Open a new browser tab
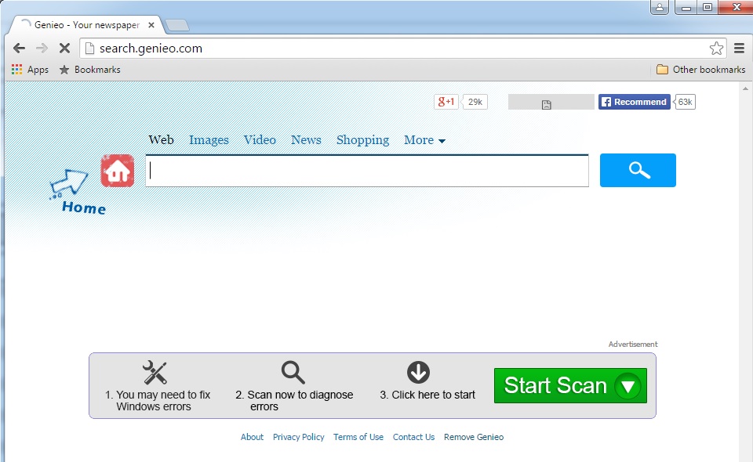Screen dimensions: 753x462 coord(176,25)
